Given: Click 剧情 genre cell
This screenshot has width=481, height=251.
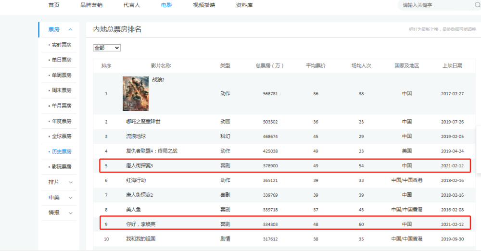Looking at the screenshot, I should (x=225, y=238).
